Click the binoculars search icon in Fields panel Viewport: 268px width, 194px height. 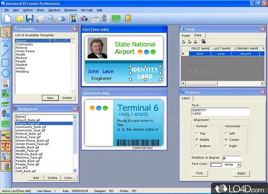[x=203, y=42]
